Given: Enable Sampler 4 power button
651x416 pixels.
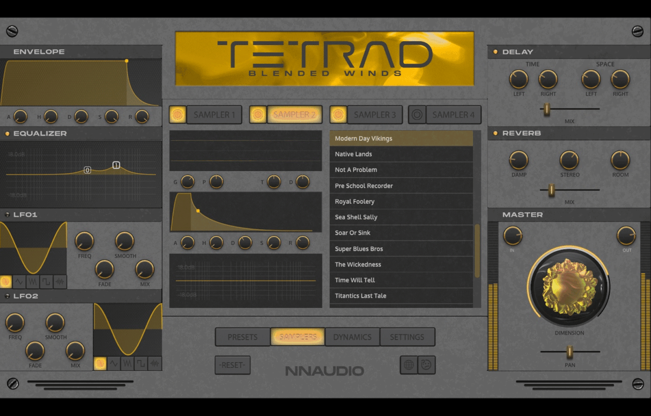Looking at the screenshot, I should pyautogui.click(x=417, y=115).
